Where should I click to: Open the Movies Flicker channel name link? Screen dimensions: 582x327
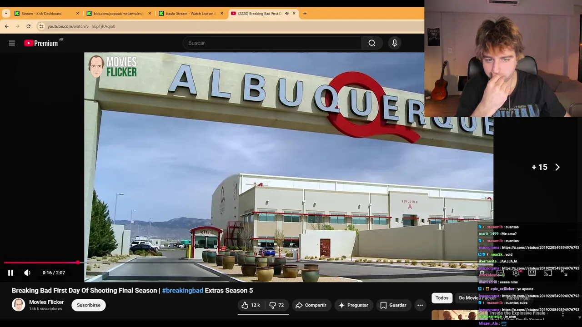[x=46, y=302]
